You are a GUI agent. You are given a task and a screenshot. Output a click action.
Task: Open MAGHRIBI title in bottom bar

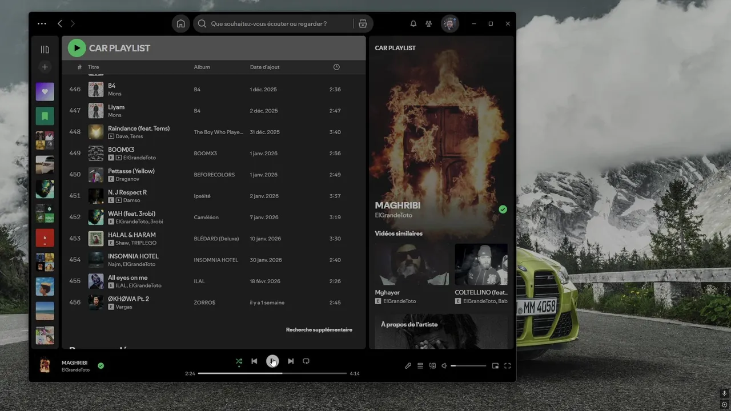(x=75, y=362)
